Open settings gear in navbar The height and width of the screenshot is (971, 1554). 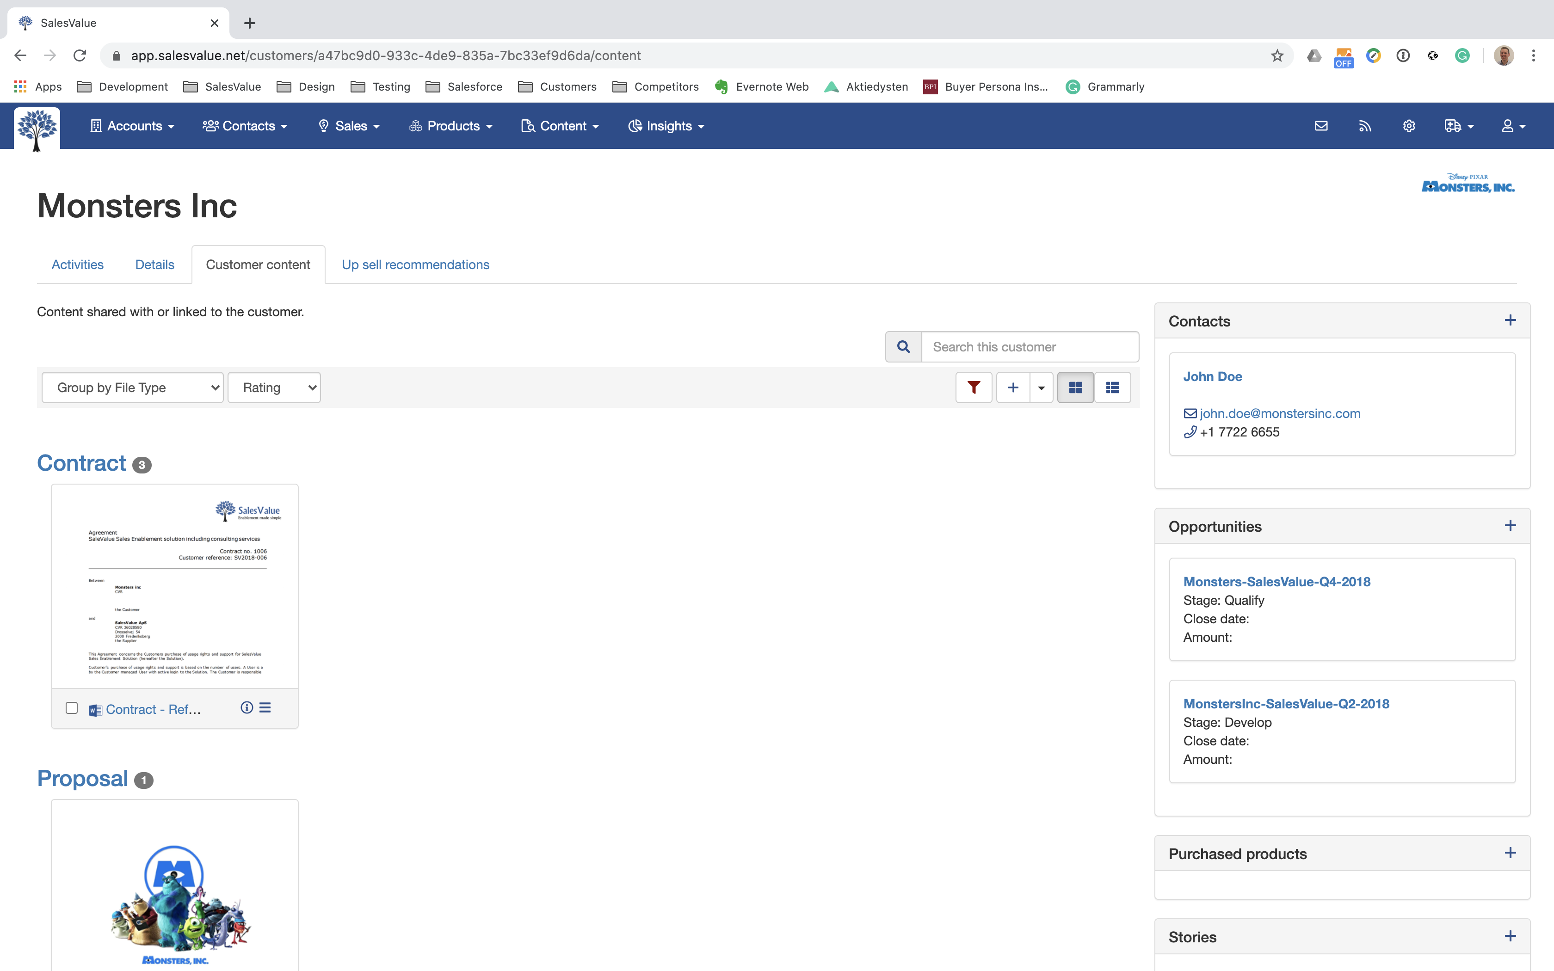pos(1409,126)
